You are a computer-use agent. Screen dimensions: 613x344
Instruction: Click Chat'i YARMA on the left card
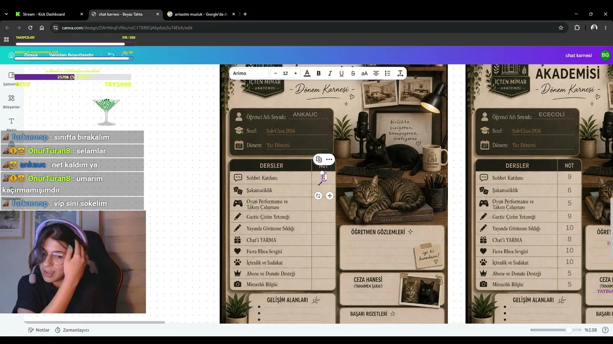point(261,240)
